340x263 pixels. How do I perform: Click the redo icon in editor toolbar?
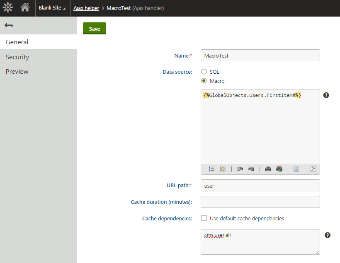[x=251, y=169]
